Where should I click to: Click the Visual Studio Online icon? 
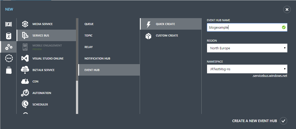[25, 58]
